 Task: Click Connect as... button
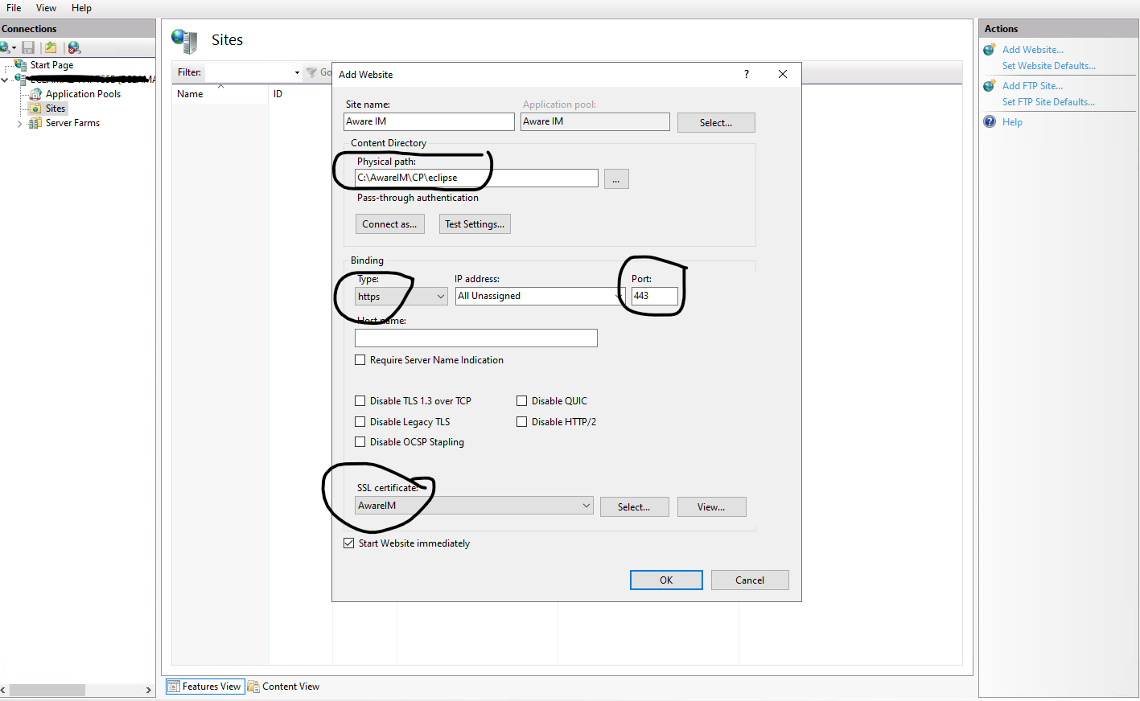point(389,224)
